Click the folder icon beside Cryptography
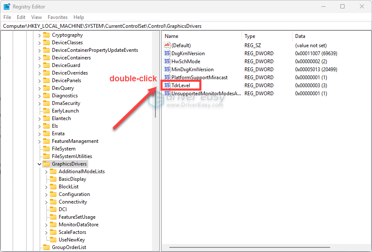The height and width of the screenshot is (252, 372). pos(46,35)
